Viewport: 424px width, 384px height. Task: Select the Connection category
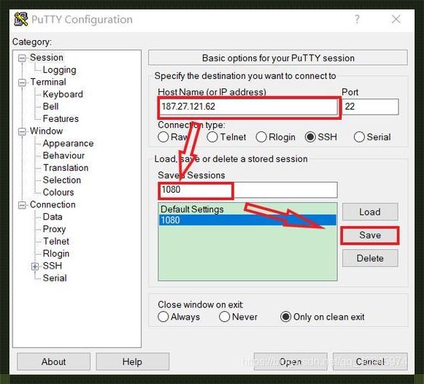pos(53,204)
